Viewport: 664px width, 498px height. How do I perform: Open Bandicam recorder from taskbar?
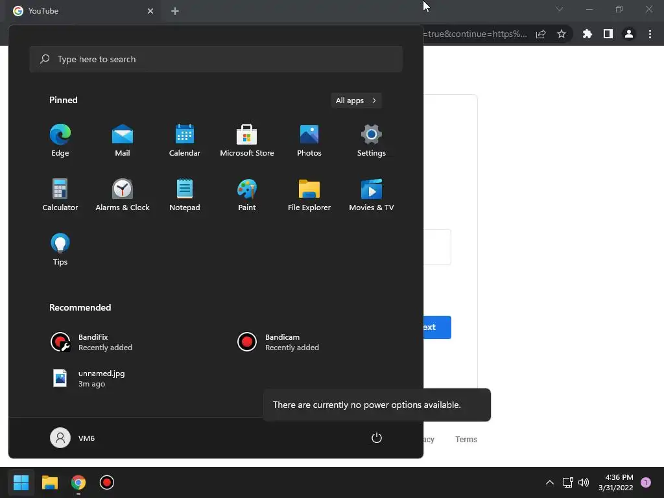107,482
